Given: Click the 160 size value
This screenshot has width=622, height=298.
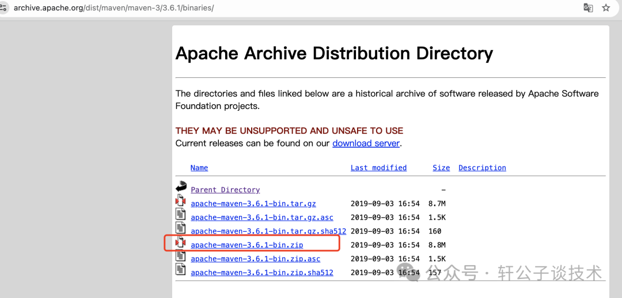Looking at the screenshot, I should pos(435,231).
